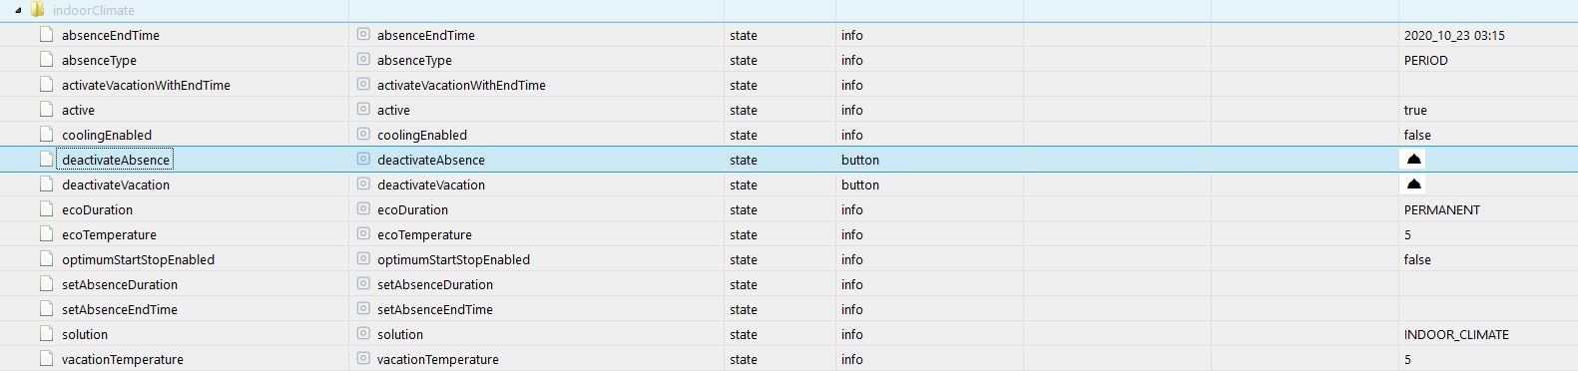Click state icon next to solution name
1578x371 pixels.
click(x=363, y=334)
